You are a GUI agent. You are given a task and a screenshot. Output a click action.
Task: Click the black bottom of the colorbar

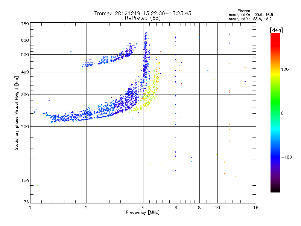tap(275, 189)
